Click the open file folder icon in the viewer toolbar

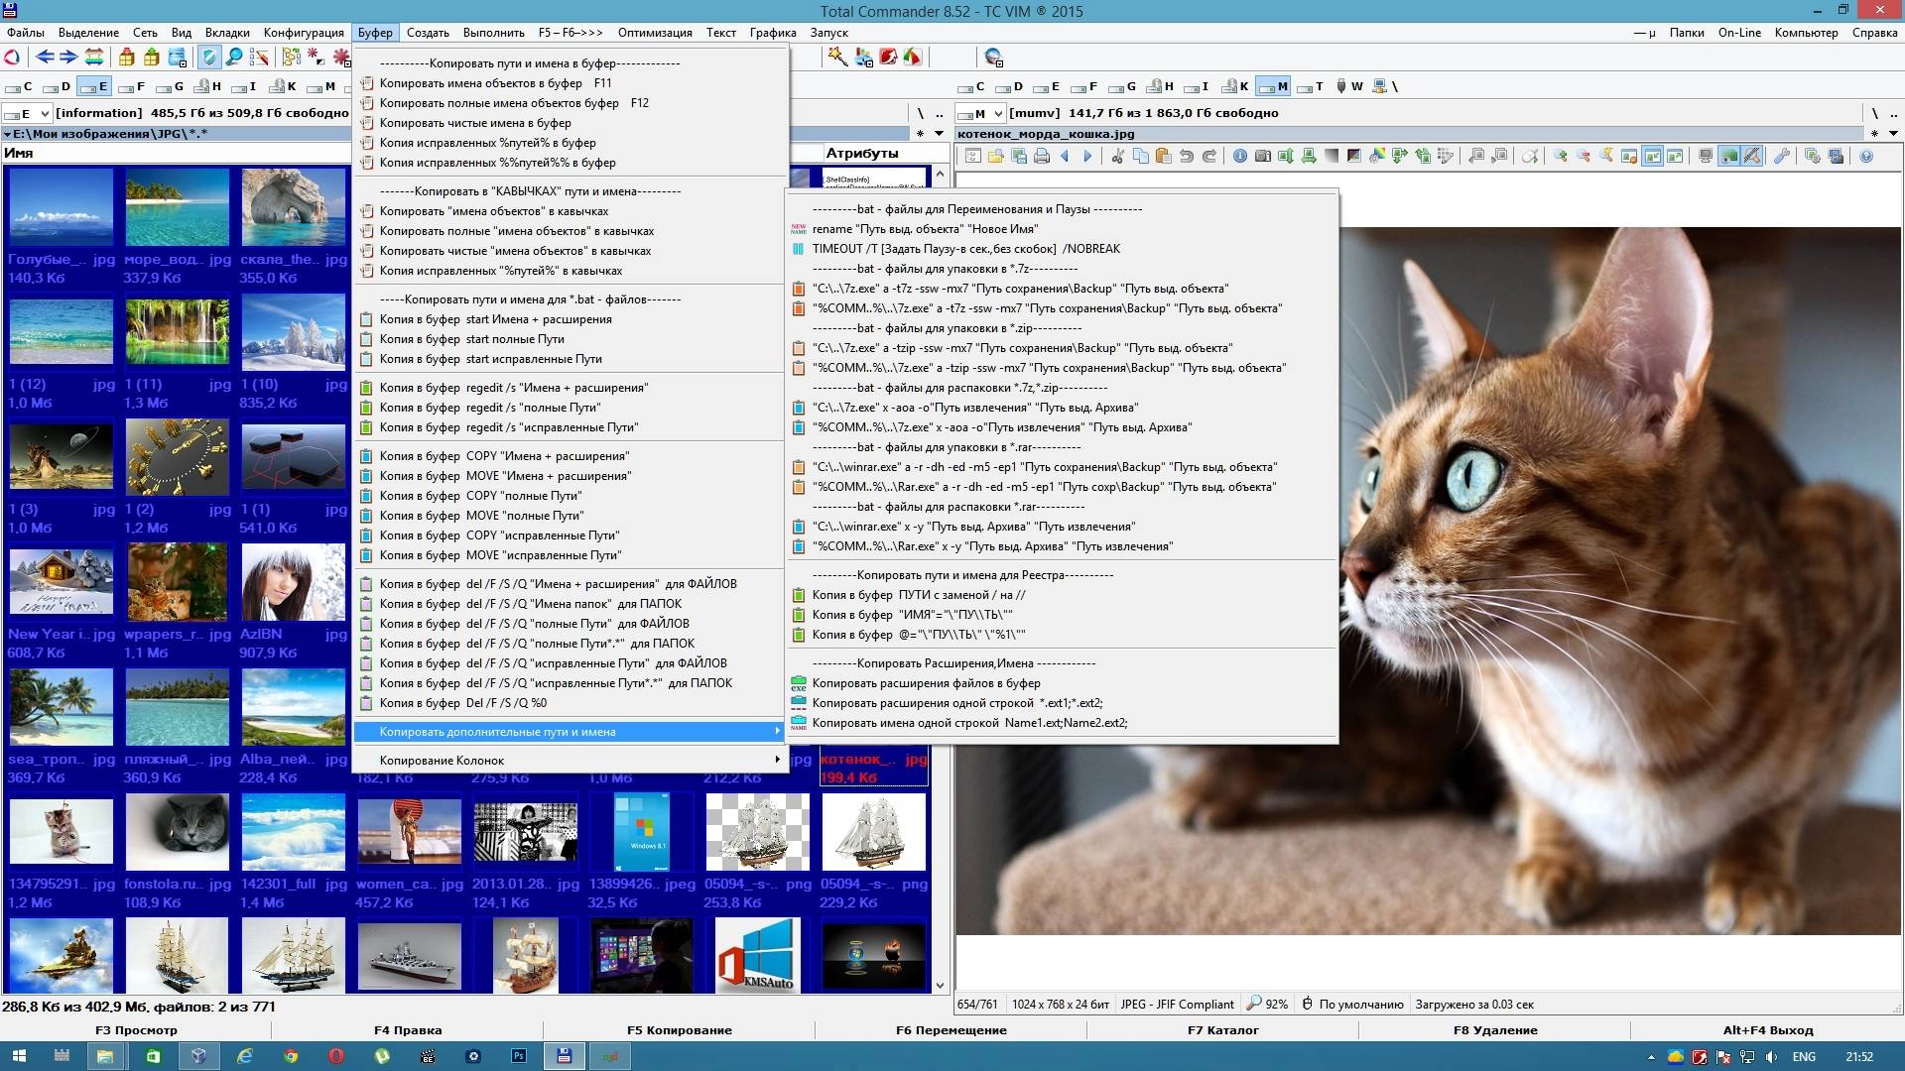(x=995, y=156)
